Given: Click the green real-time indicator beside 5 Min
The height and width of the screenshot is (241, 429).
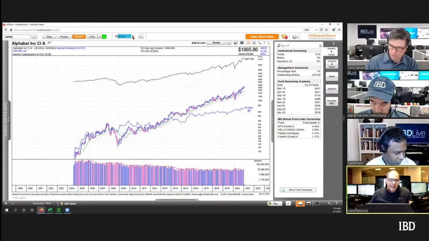Looking at the screenshot, I should pyautogui.click(x=104, y=37).
